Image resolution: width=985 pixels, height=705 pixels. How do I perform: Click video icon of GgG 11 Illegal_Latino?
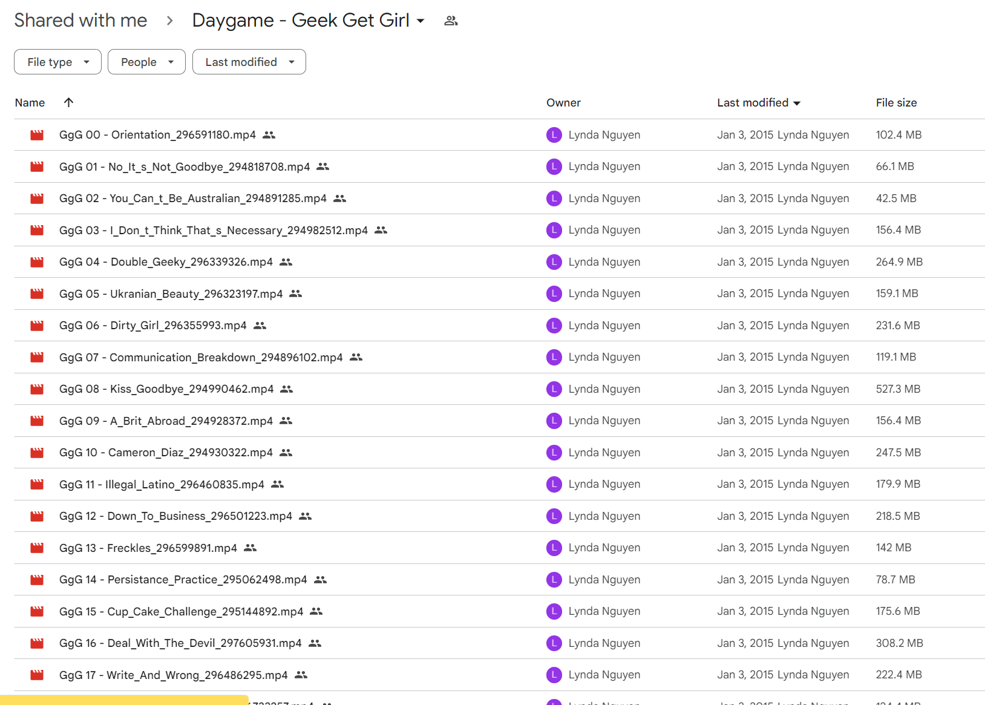37,484
